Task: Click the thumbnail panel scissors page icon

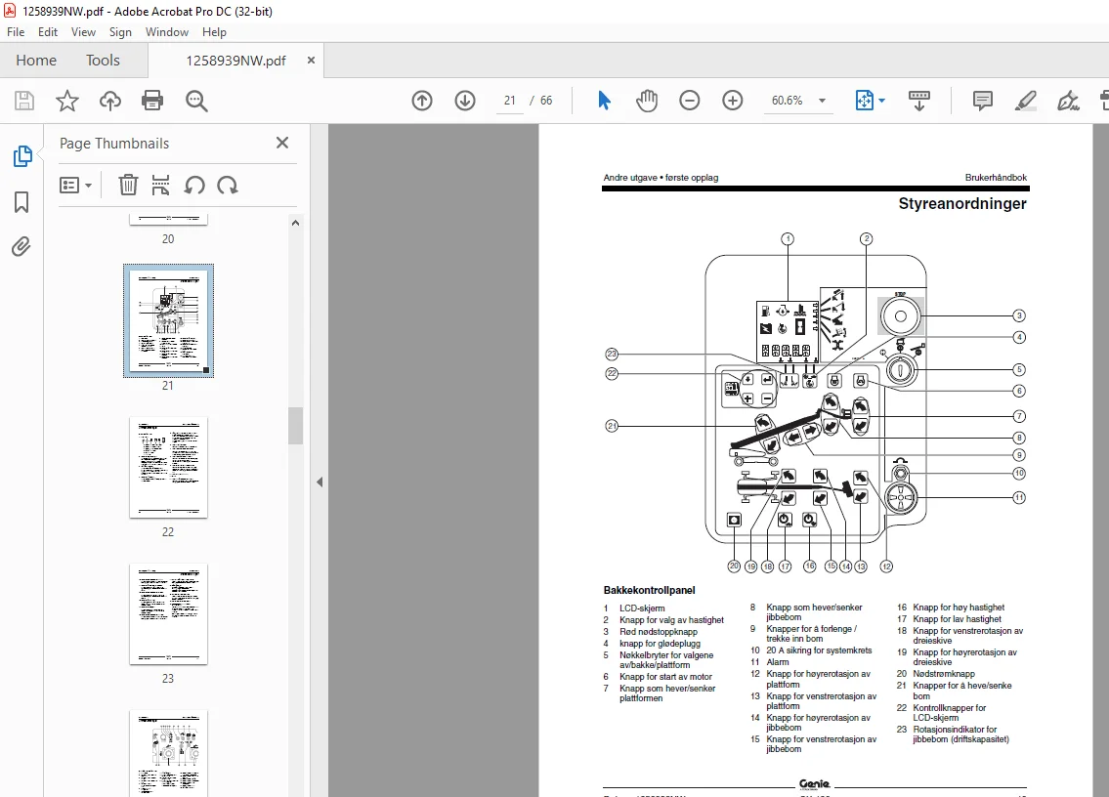Action: pyautogui.click(x=160, y=186)
